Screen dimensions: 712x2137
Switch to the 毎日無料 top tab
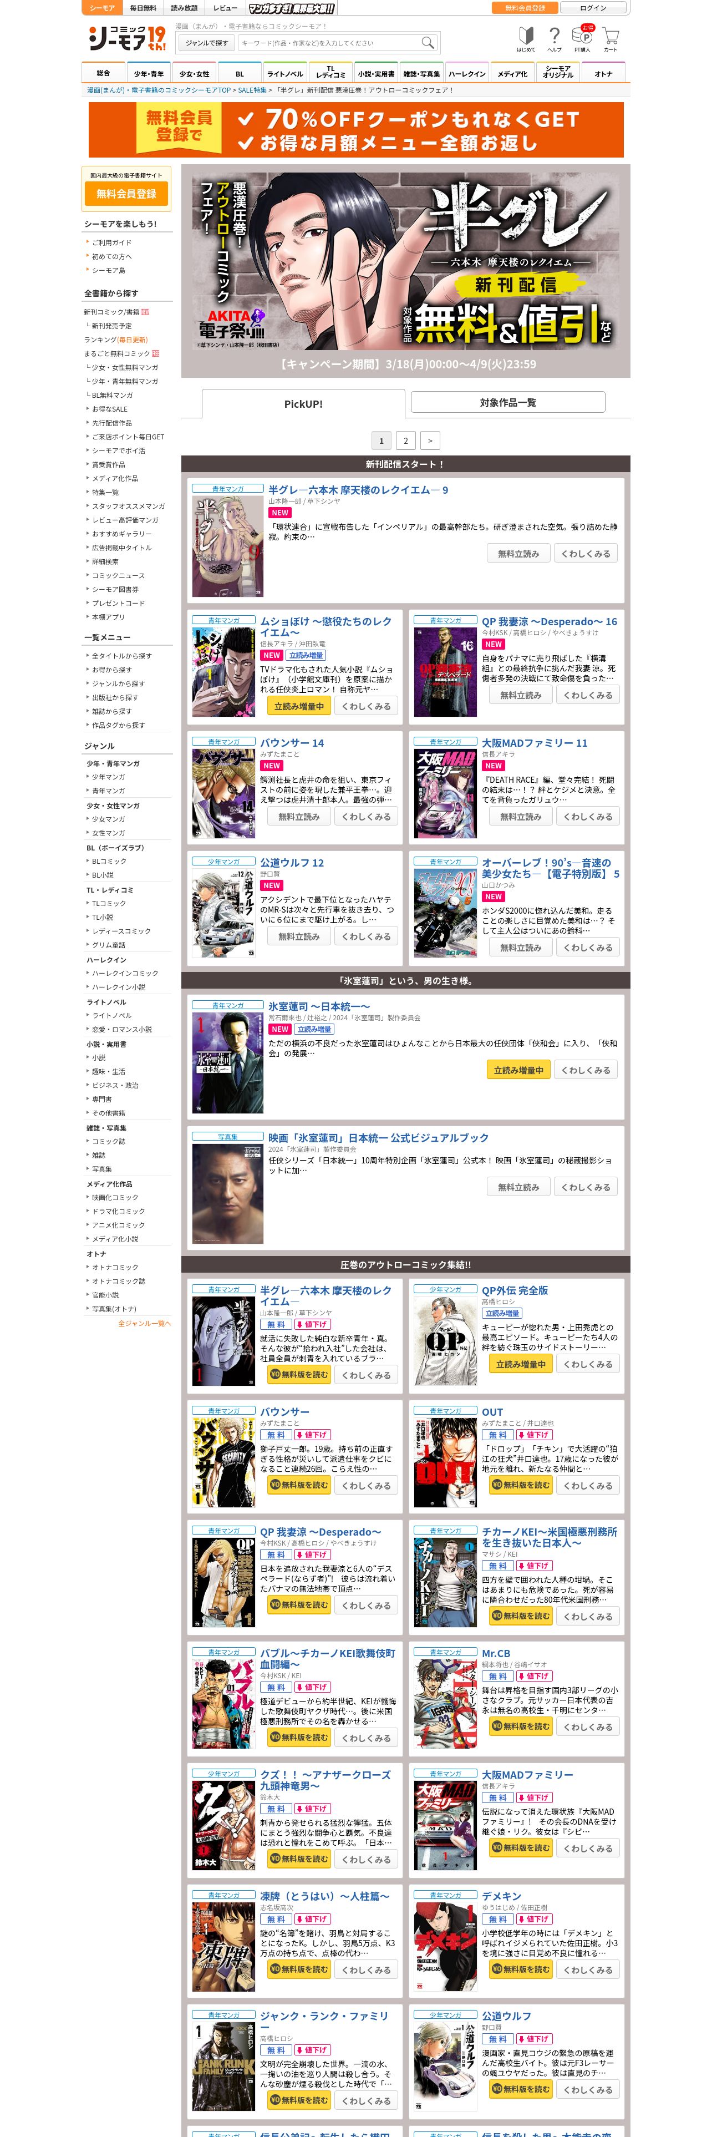[x=143, y=7]
